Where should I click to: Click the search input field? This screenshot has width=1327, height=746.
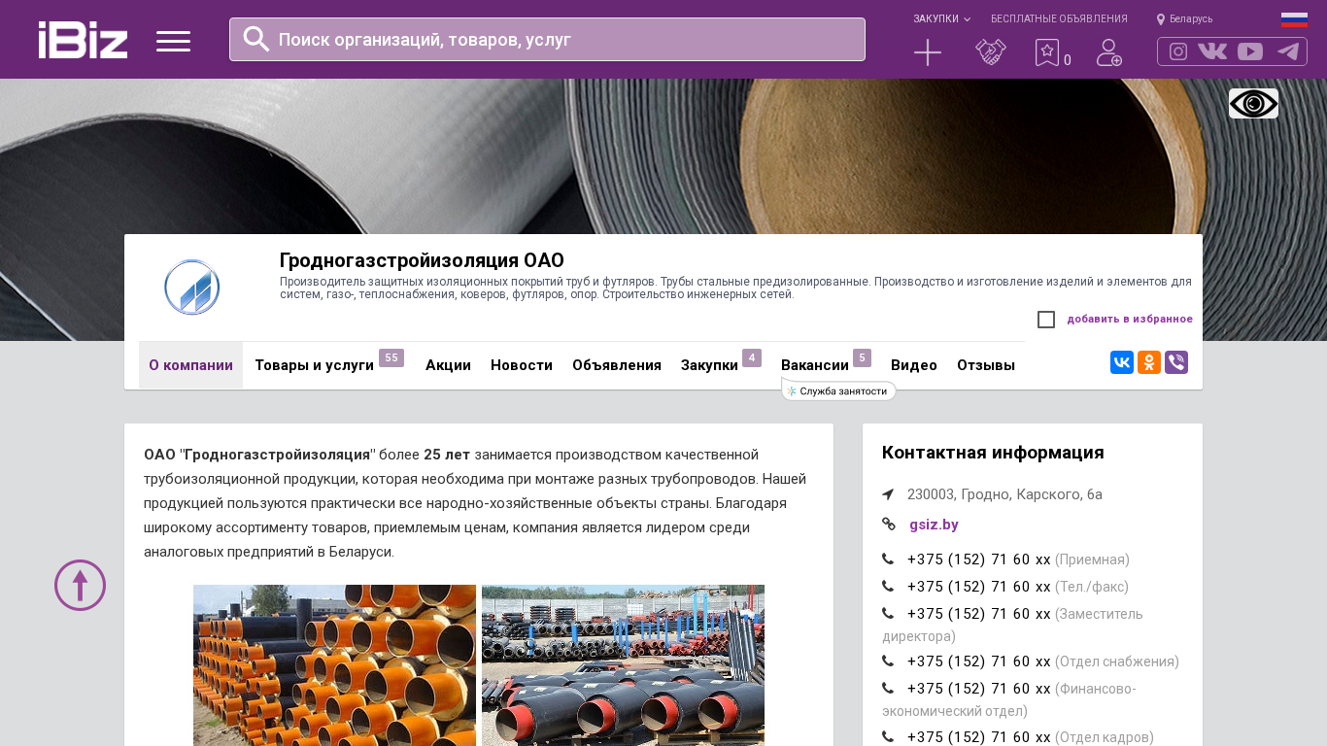coord(547,39)
